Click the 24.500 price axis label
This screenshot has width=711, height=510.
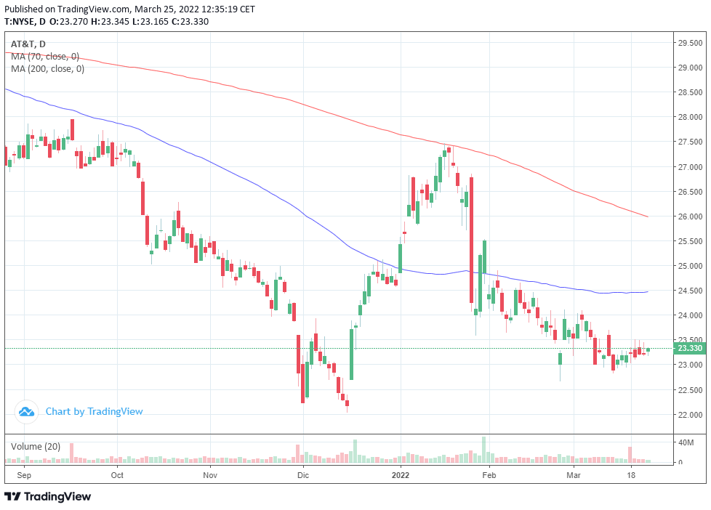click(x=690, y=291)
